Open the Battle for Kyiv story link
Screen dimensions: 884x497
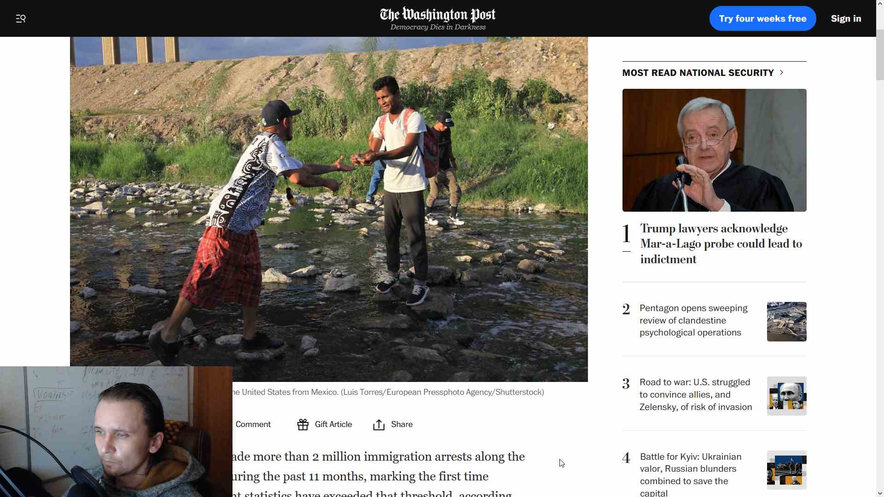coord(691,474)
